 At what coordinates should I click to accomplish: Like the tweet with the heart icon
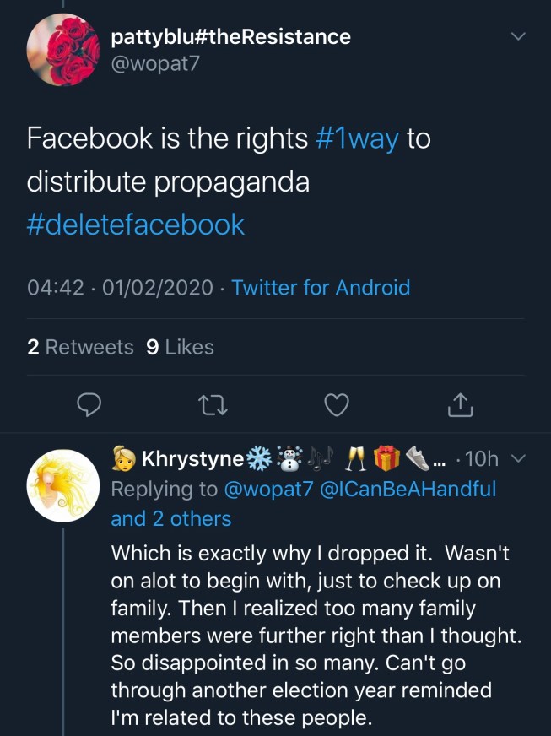tap(337, 406)
